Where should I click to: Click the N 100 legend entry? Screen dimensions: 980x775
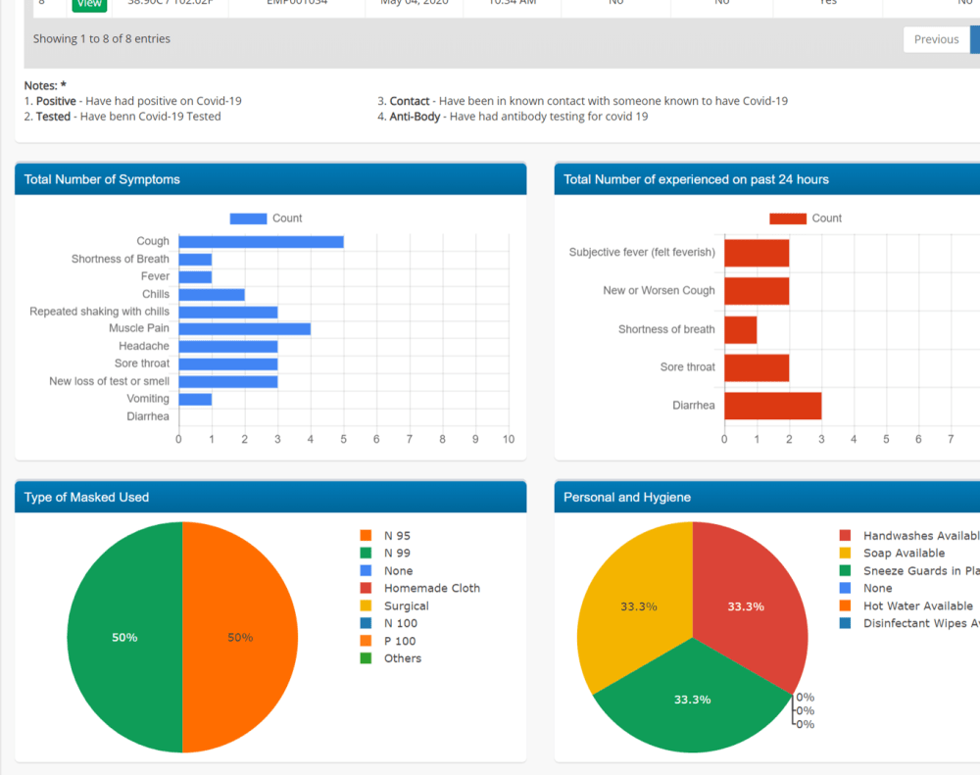[x=389, y=623]
